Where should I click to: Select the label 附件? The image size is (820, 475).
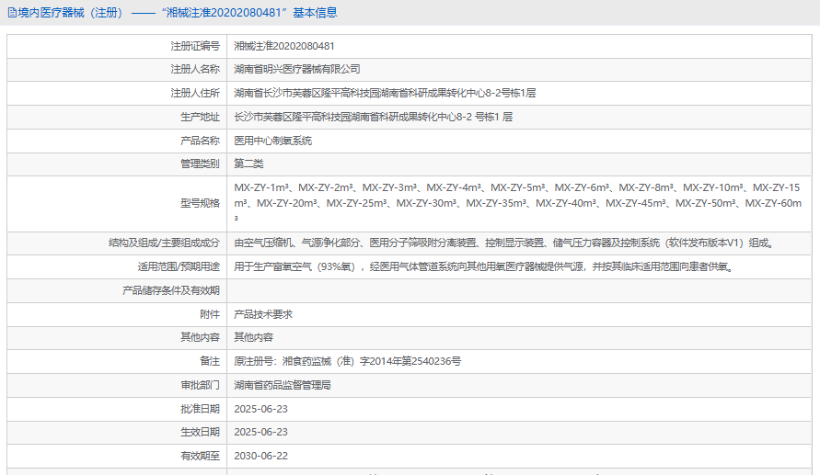pyautogui.click(x=210, y=314)
